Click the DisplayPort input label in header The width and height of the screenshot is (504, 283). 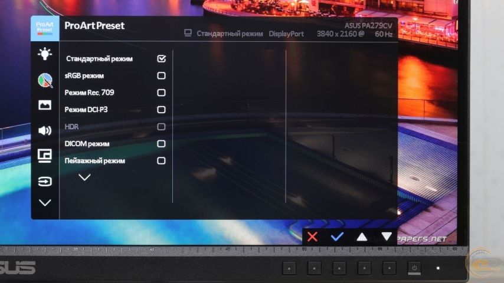pos(286,34)
